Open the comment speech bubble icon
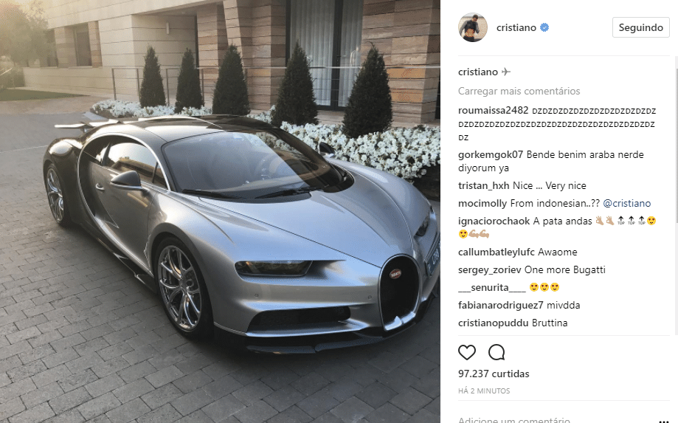This screenshot has width=678, height=423. pyautogui.click(x=497, y=353)
